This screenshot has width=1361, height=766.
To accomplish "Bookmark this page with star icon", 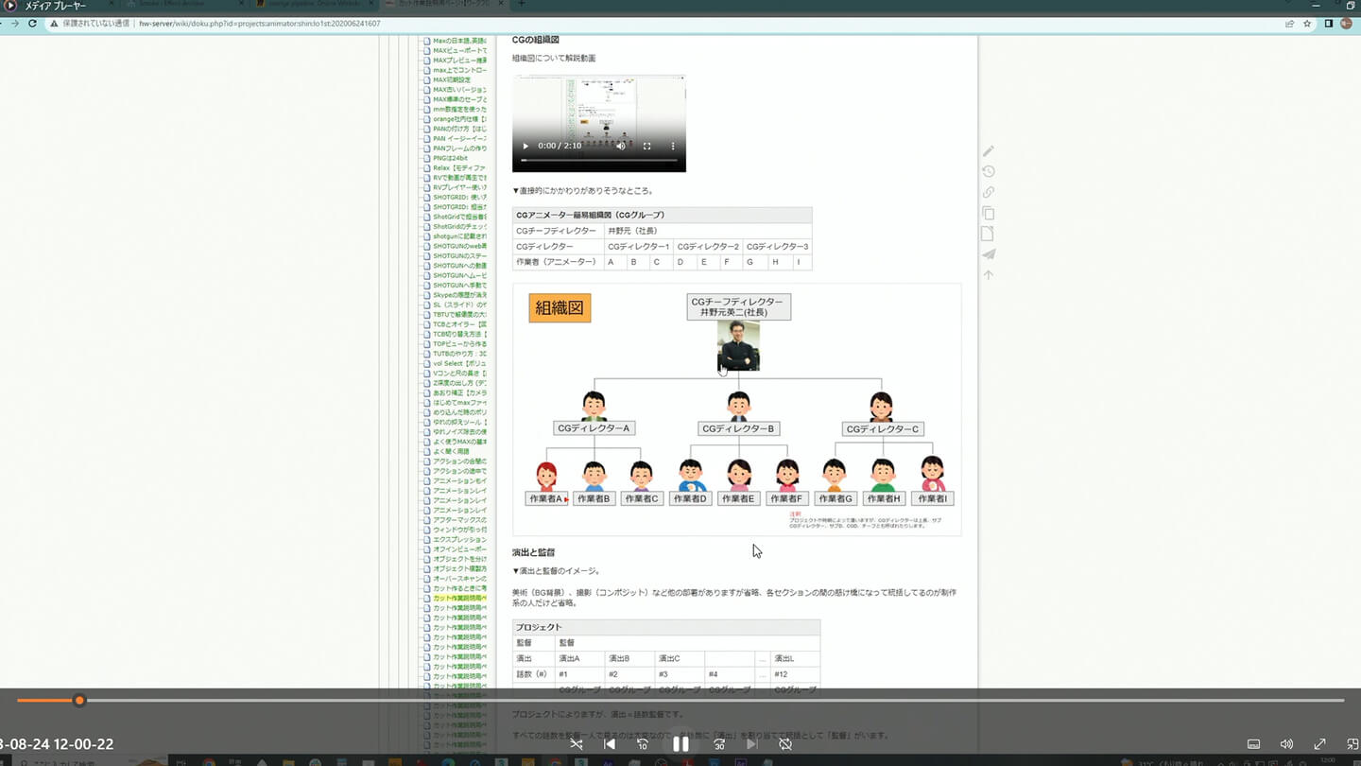I will 1307,23.
